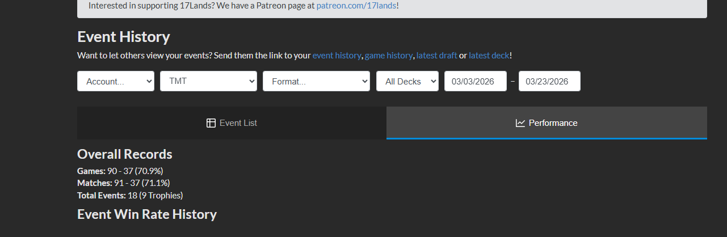The width and height of the screenshot is (727, 237).
Task: Expand the TMT set selector
Action: (208, 81)
